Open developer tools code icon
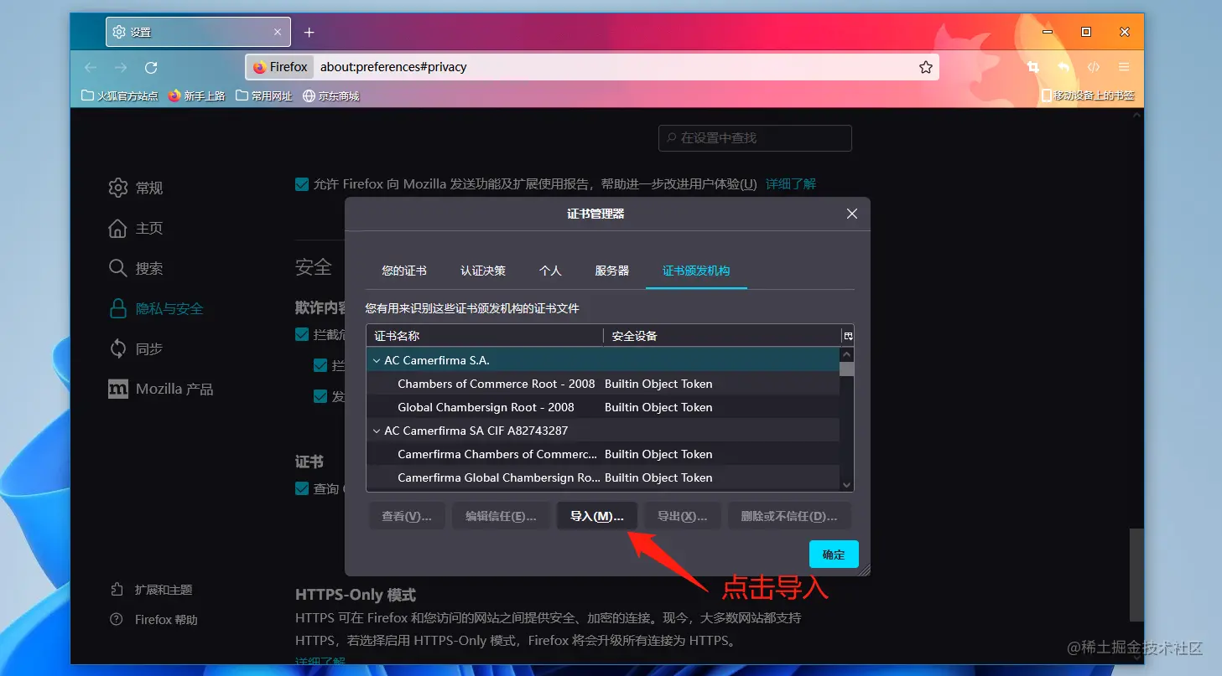The image size is (1222, 676). [x=1094, y=67]
